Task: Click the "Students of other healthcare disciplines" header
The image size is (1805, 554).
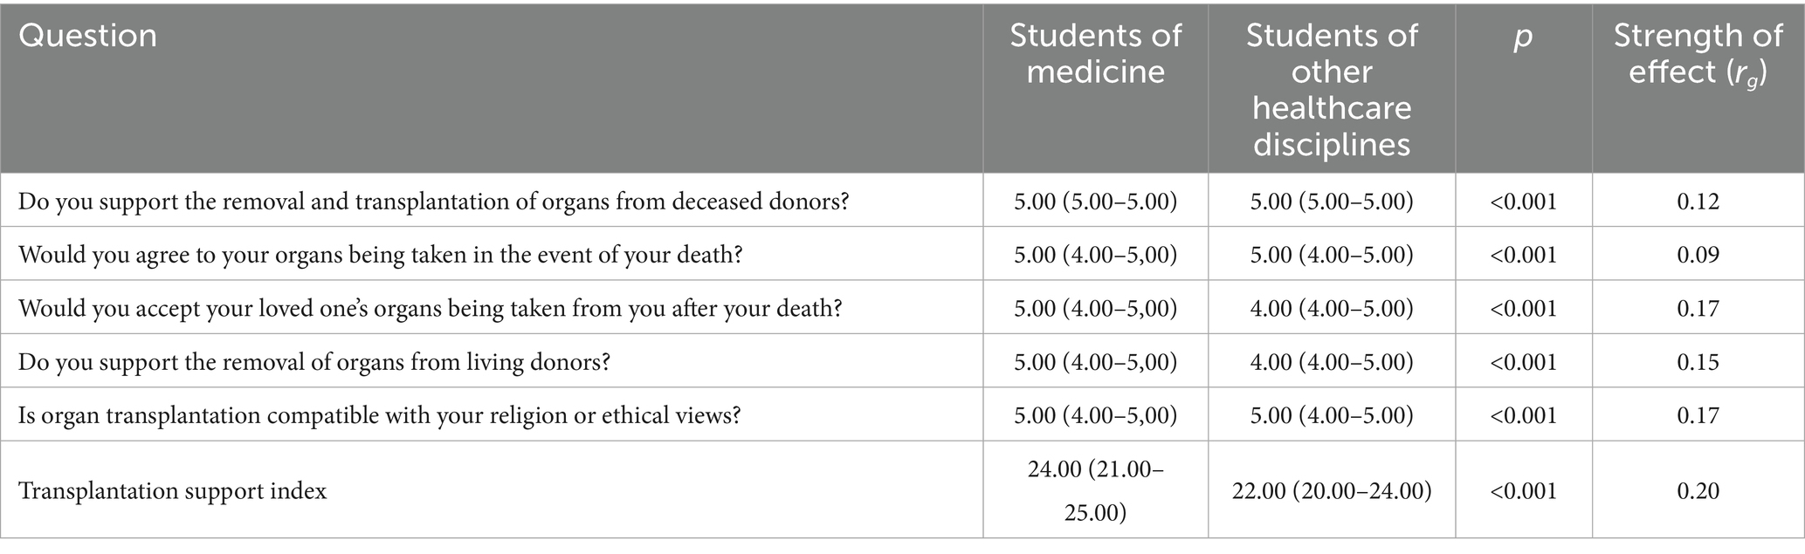Action: coord(1331,89)
